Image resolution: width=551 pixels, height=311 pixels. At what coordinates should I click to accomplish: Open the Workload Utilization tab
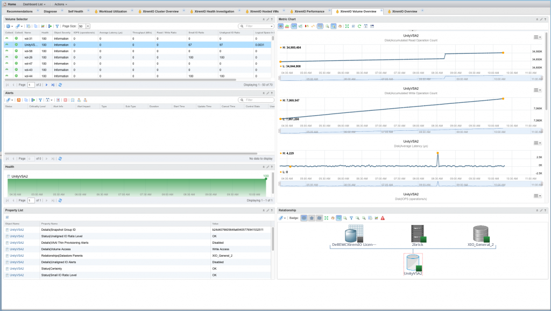click(112, 11)
